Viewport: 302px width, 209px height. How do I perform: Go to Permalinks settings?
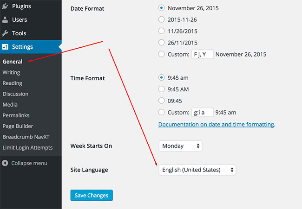(16, 115)
